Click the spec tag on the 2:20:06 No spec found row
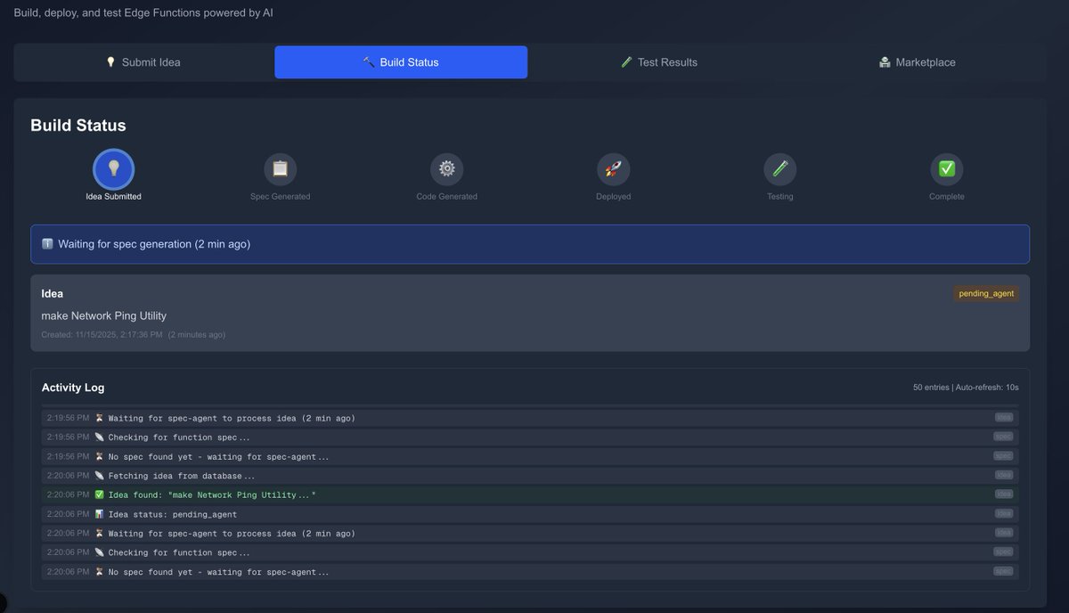Screen dimensions: 1069x613 [1004, 572]
